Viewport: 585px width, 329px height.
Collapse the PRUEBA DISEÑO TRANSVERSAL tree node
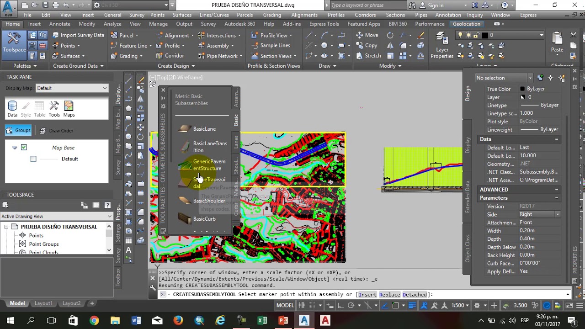[x=6, y=227]
